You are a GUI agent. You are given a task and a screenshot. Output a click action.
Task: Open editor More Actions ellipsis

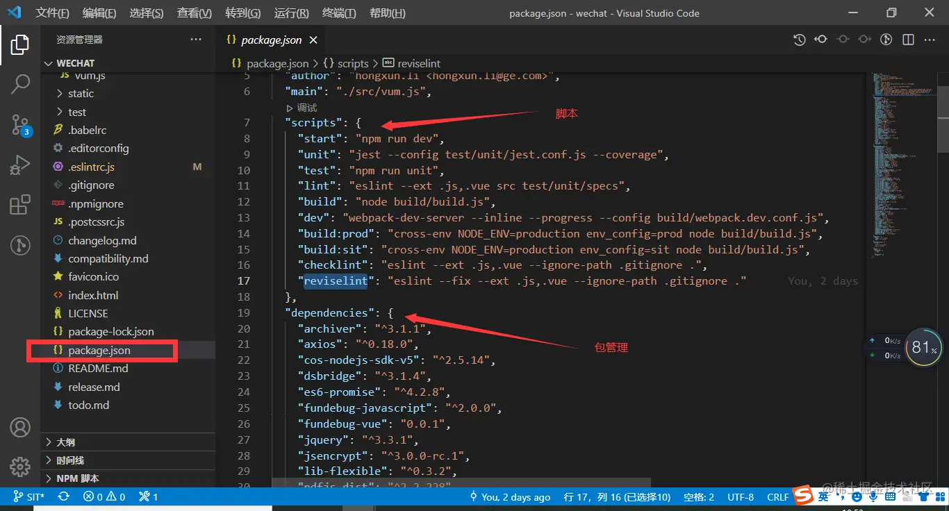coord(929,40)
